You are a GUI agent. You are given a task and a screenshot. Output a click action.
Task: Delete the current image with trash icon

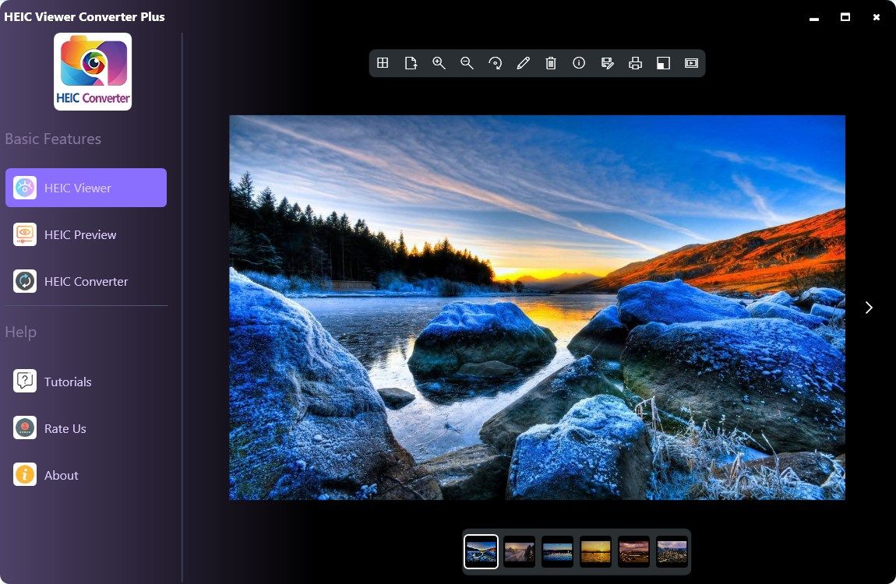click(551, 63)
